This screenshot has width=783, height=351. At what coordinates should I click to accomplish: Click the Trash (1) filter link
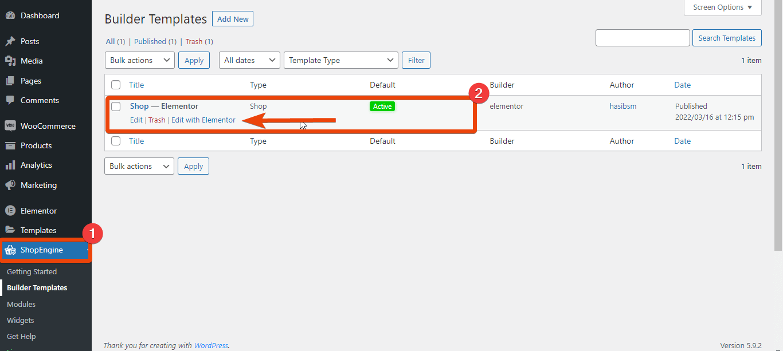[199, 41]
